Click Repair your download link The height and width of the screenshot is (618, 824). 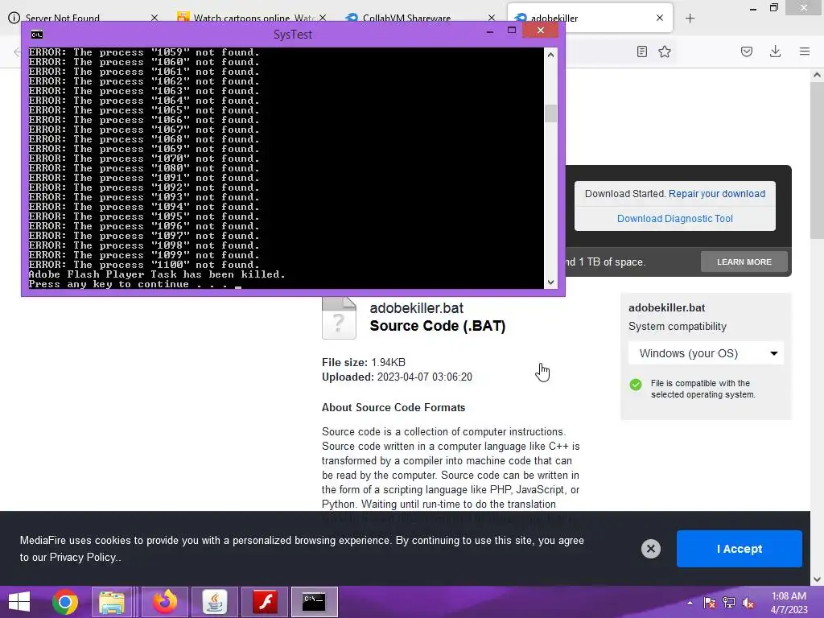717,193
